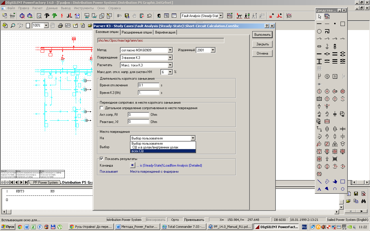
Task: Open Total Commander from taskbar
Action: 183,227
